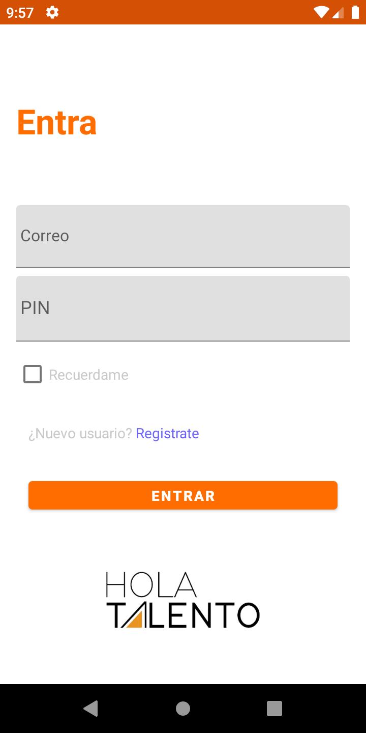Open the Registrate sign-up link
The image size is (366, 733).
pyautogui.click(x=167, y=433)
